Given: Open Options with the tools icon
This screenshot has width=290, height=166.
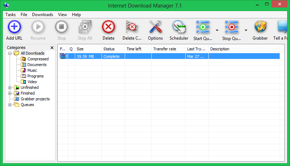Looking at the screenshot, I should coord(155,27).
